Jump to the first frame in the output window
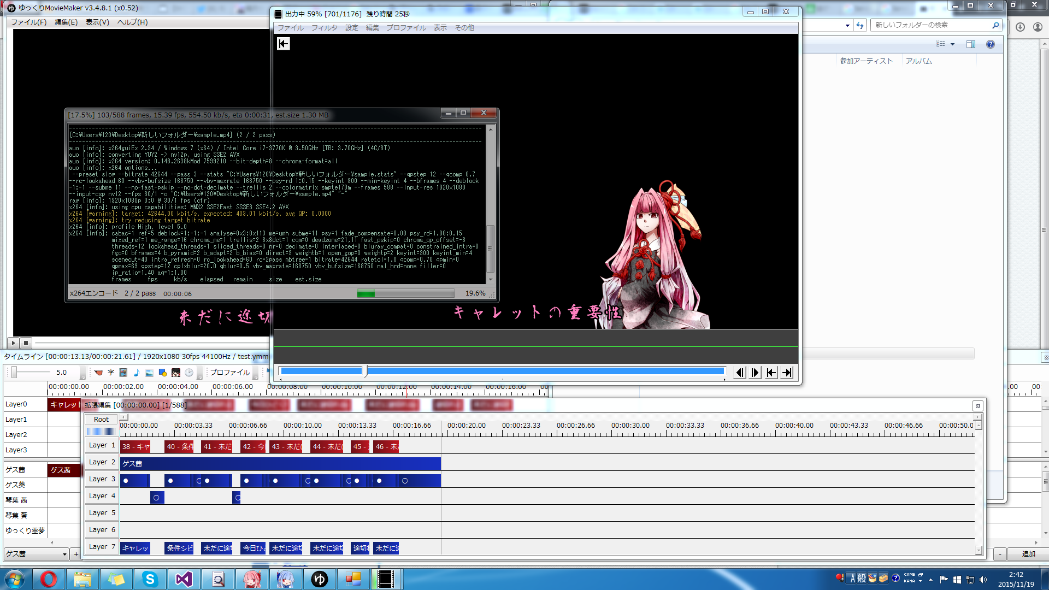This screenshot has width=1049, height=590. (x=771, y=373)
